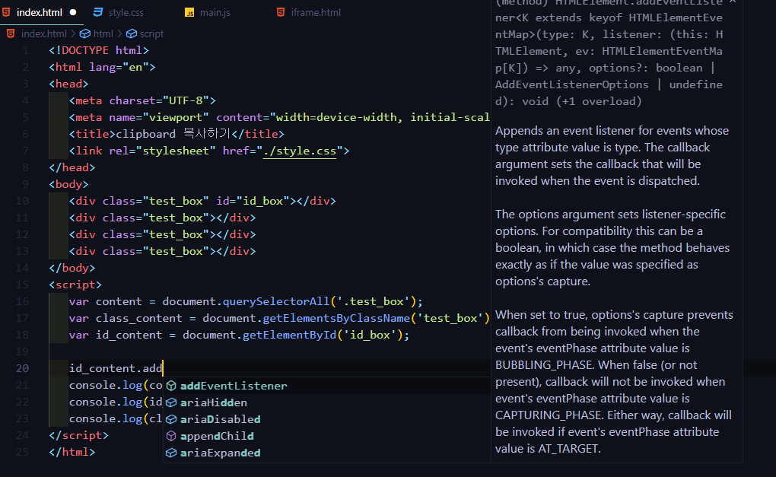This screenshot has height=477, width=776.
Task: Click line number 20 in the gutter
Action: [22, 368]
